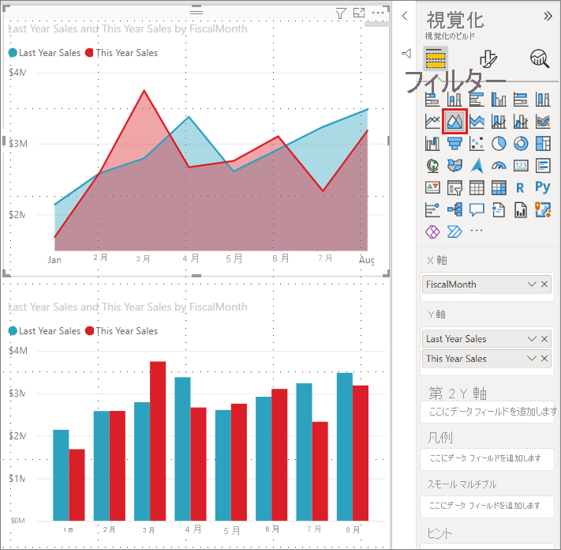Select the Scatter chart visual

tap(477, 144)
